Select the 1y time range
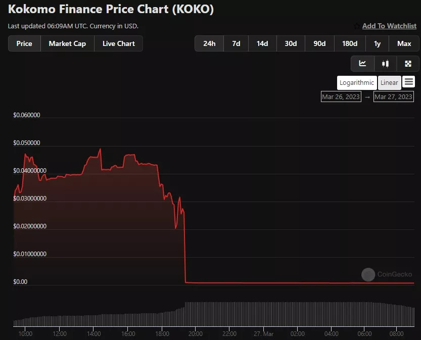The width and height of the screenshot is (421, 340). pos(377,43)
